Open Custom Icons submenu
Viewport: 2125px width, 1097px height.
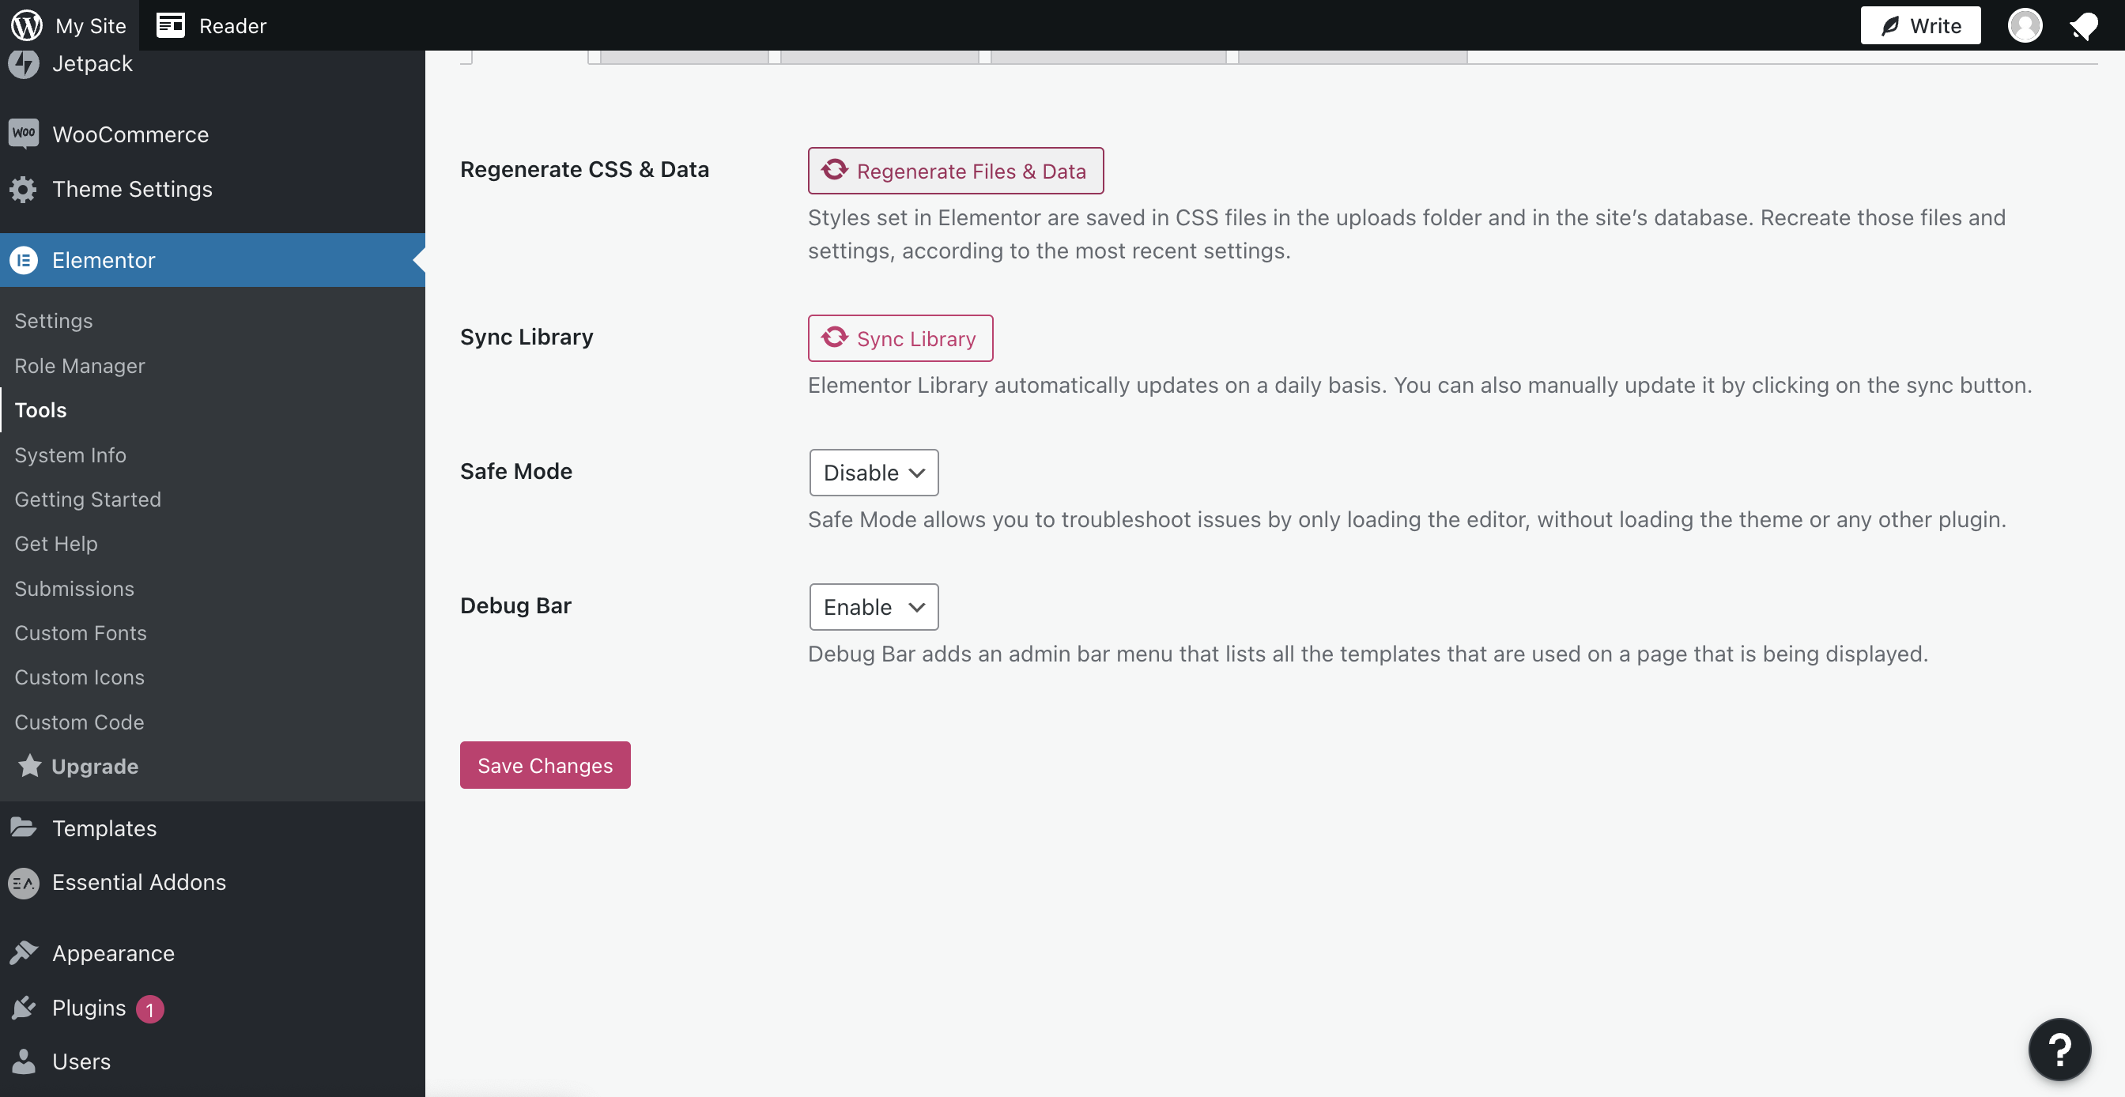coord(79,677)
